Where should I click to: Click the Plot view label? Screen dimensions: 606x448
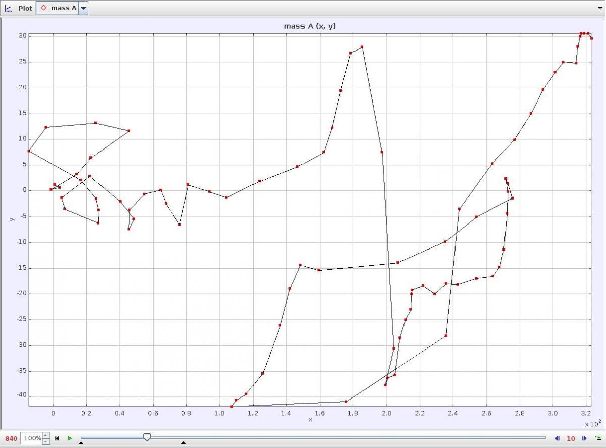[25, 8]
